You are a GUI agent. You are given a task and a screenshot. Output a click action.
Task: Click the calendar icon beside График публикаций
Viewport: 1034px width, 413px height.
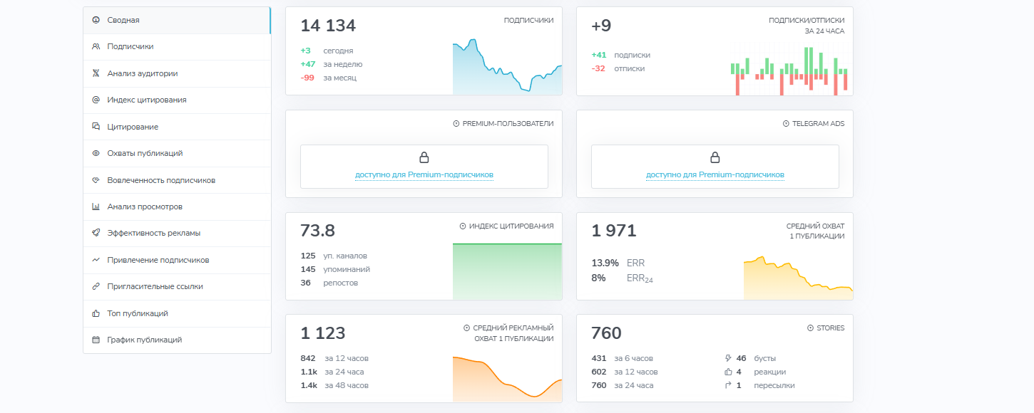[x=96, y=340]
